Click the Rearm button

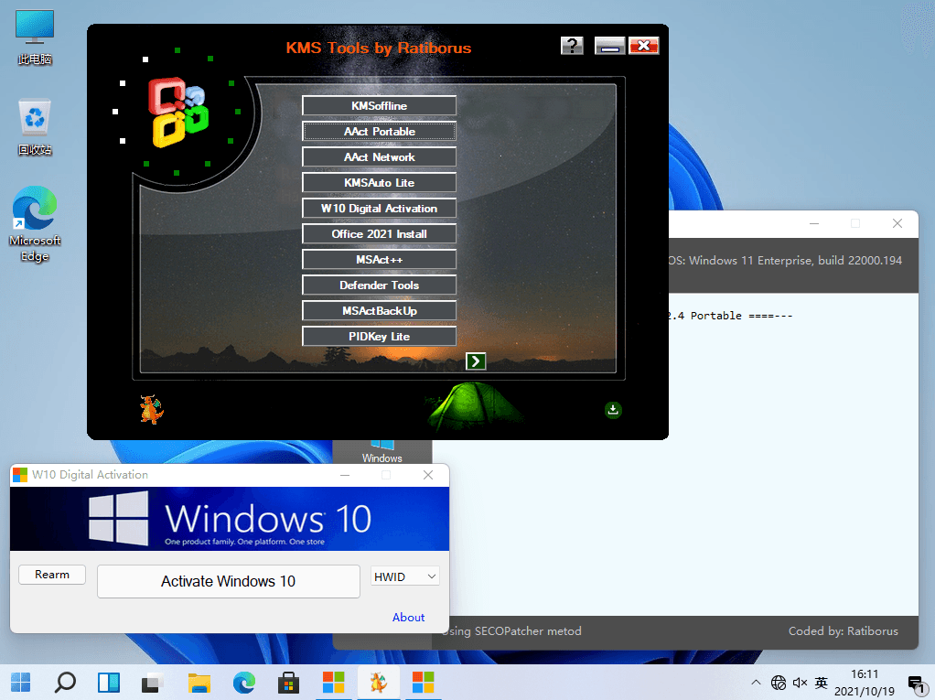(52, 575)
